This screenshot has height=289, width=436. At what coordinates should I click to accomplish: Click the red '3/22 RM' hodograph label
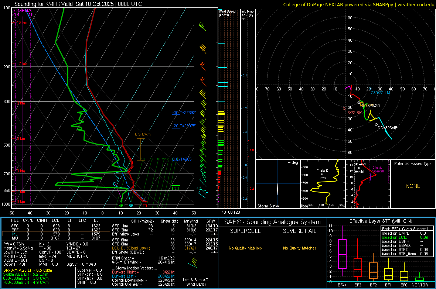pyautogui.click(x=355, y=113)
